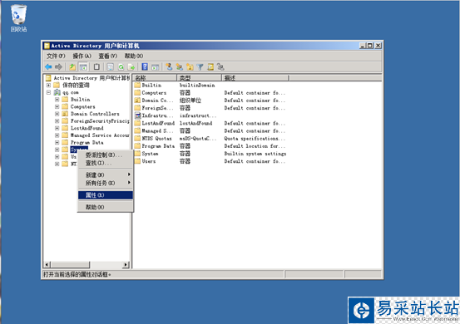The image size is (460, 324).
Task: Expand the 保存的查询 tree node
Action: point(48,86)
